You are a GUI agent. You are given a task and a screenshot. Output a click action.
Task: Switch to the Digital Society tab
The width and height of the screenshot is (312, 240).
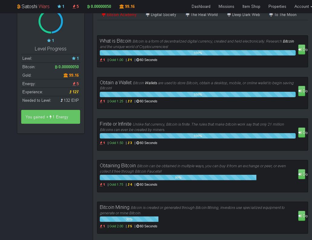pyautogui.click(x=161, y=15)
